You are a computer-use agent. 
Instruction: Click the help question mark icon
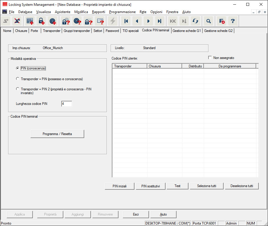pos(233,21)
